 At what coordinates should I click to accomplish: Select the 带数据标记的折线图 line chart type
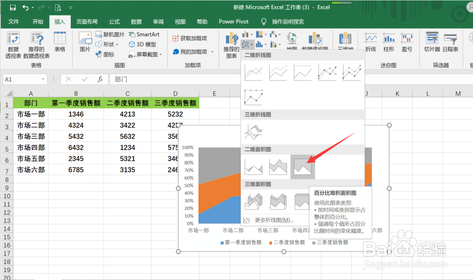[327, 72]
